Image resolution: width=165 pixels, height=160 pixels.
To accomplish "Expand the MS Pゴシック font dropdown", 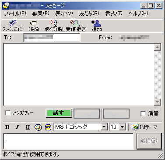I will coord(104,127).
